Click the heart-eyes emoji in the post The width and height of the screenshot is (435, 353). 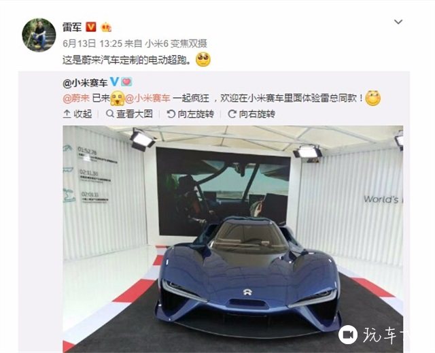pyautogui.click(x=203, y=59)
